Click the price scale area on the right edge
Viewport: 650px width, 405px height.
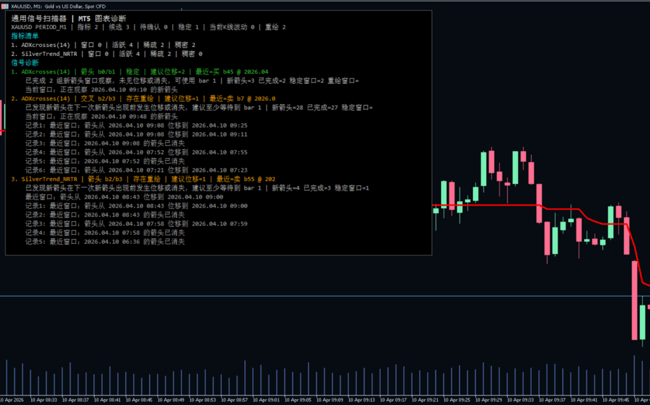tap(646, 190)
